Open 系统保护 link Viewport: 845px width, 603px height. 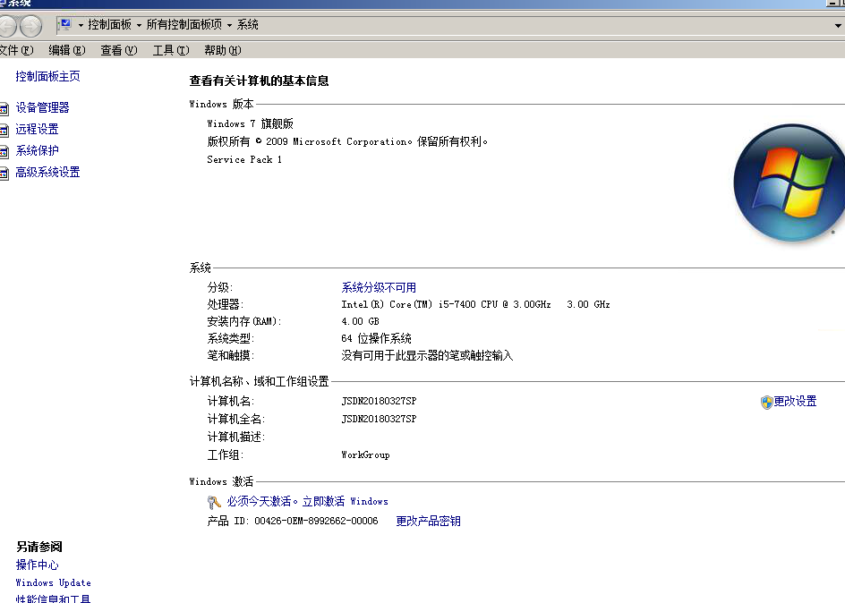37,150
